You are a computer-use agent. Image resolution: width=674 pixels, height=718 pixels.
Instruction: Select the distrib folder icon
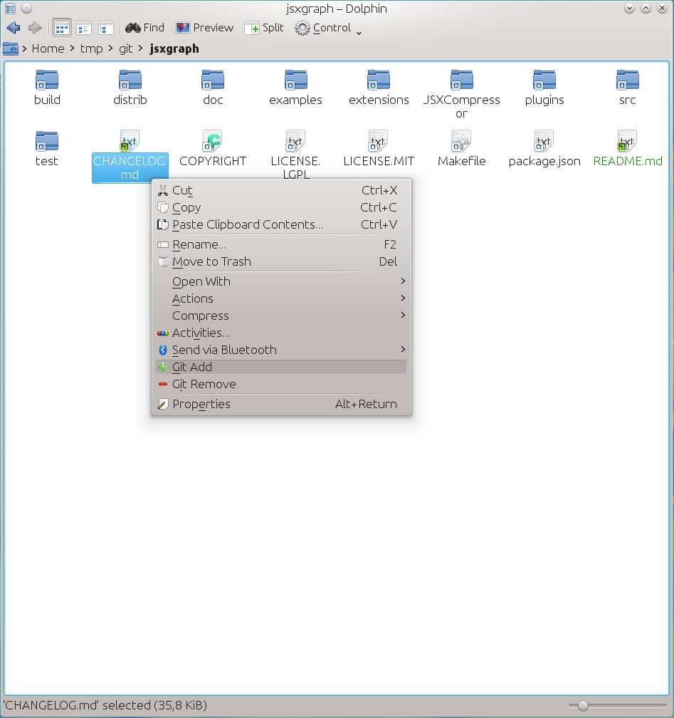130,80
